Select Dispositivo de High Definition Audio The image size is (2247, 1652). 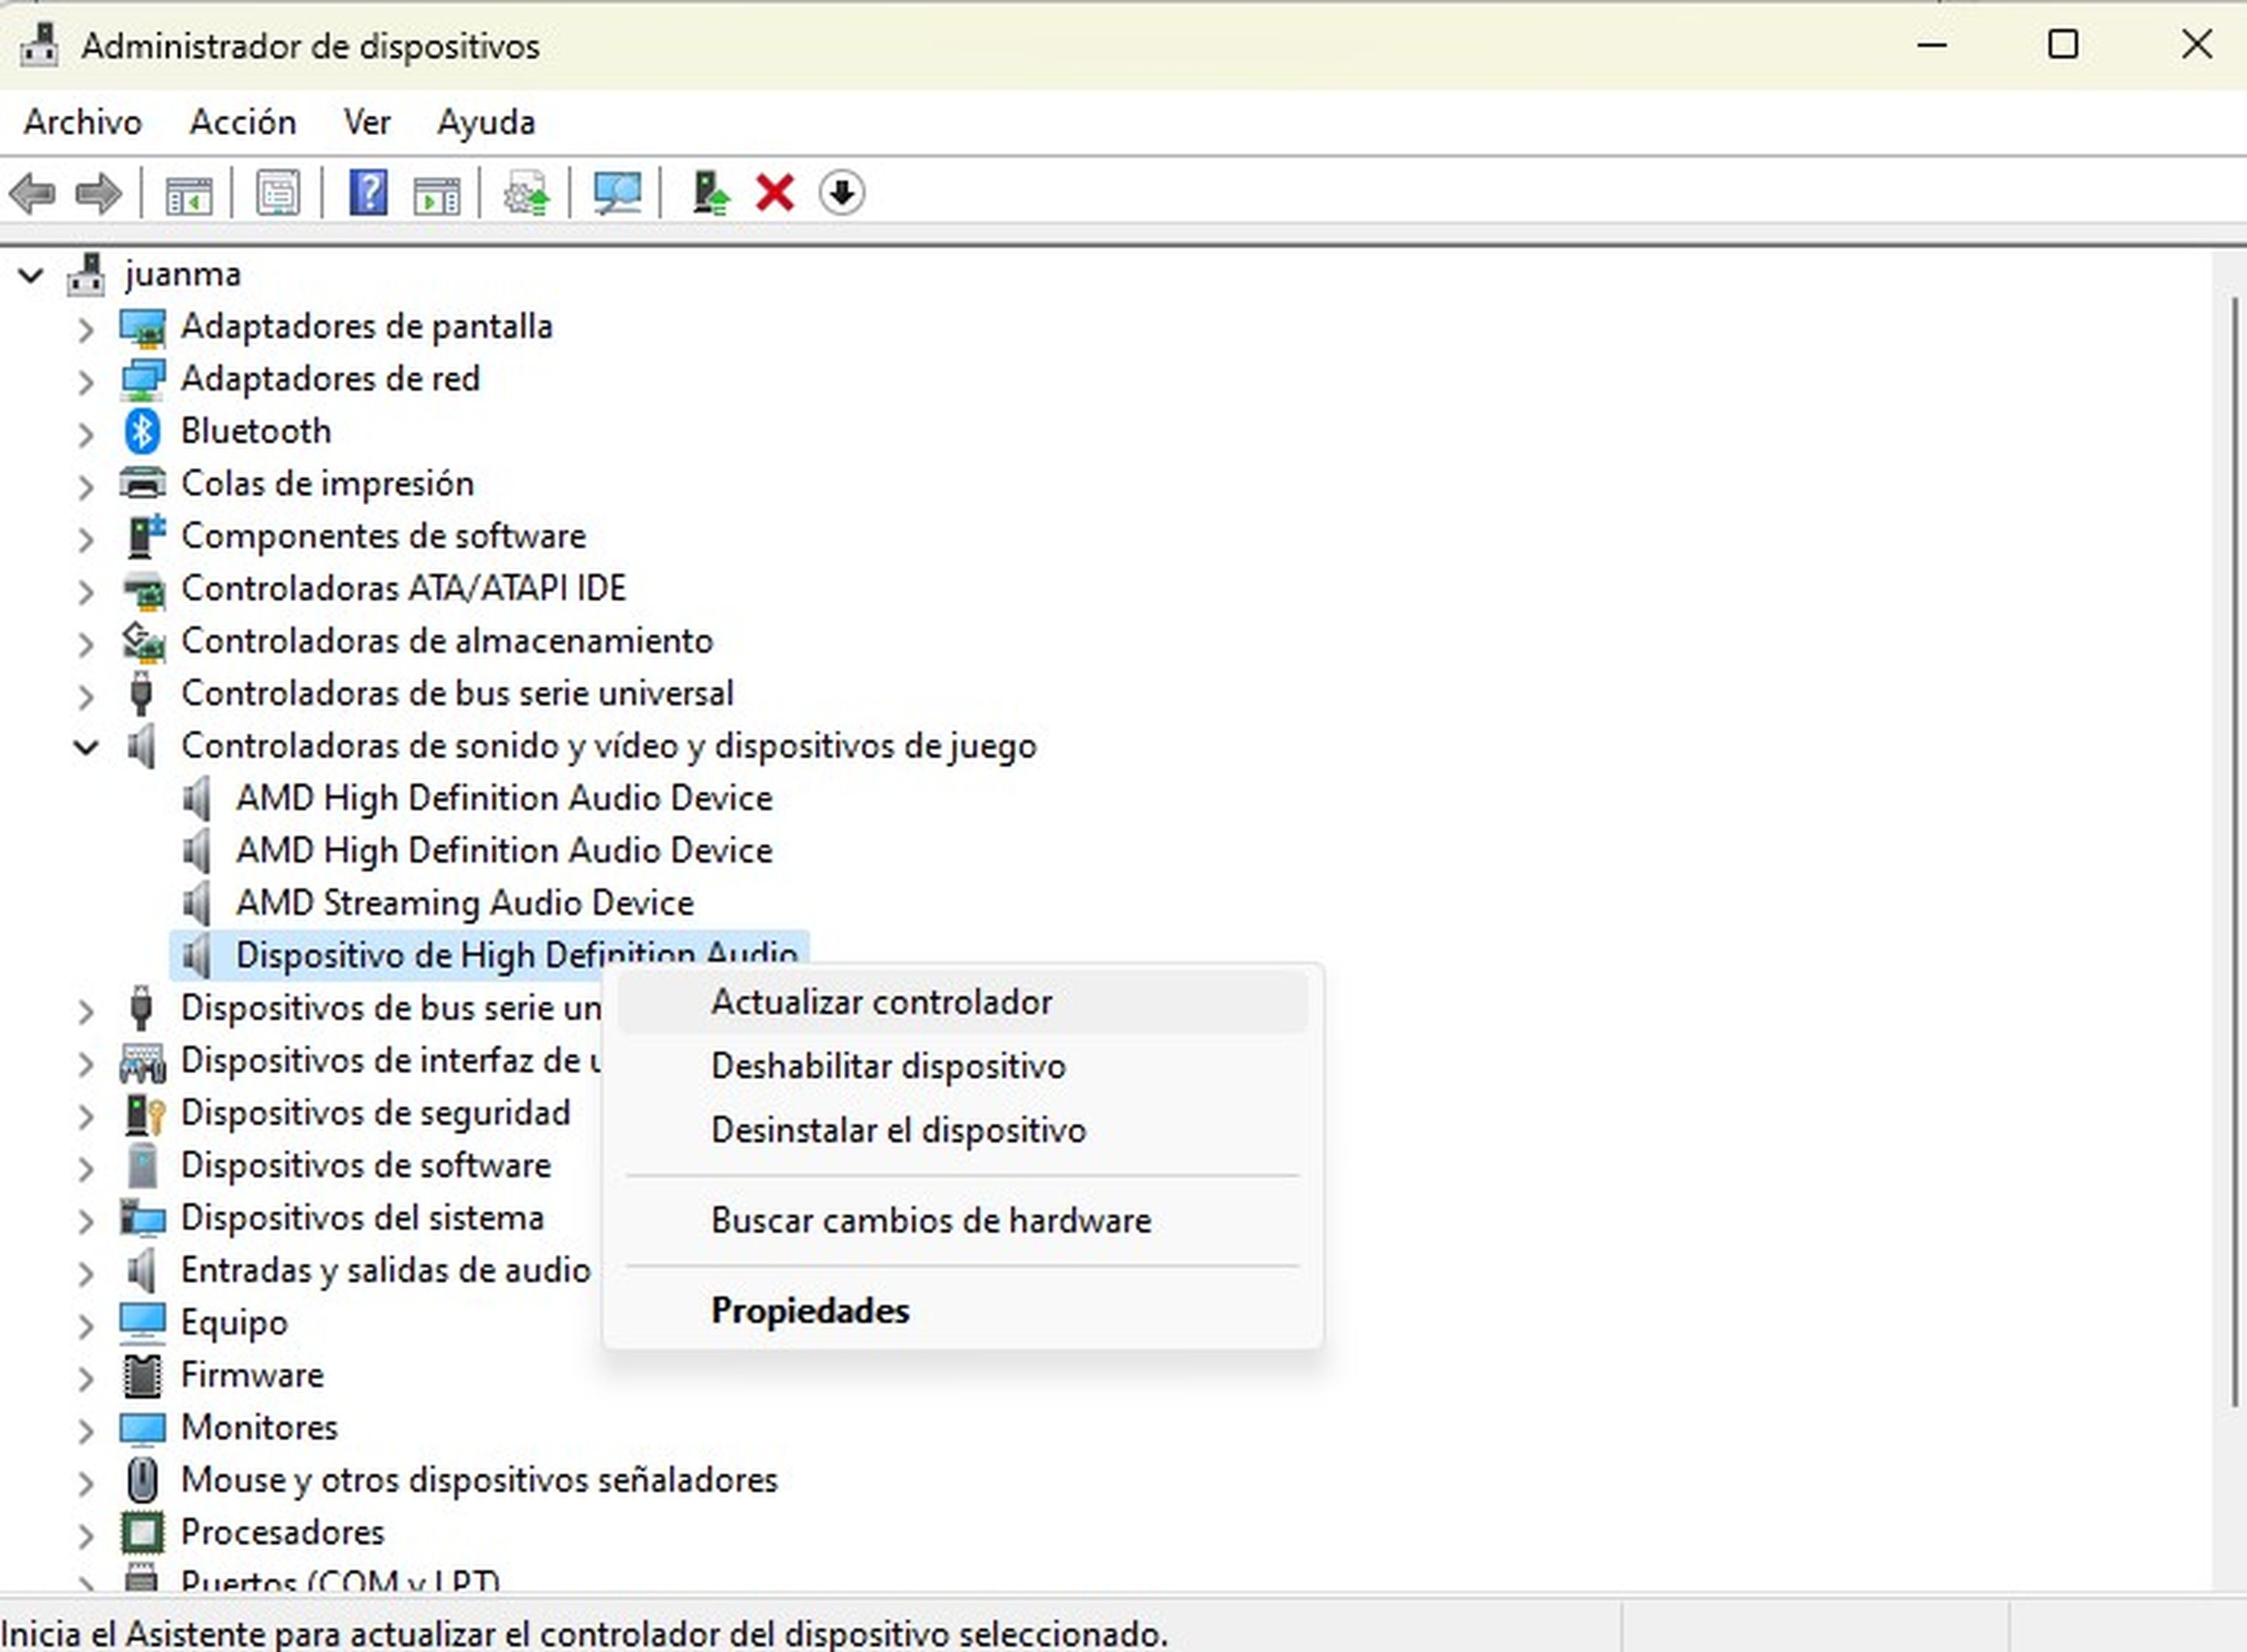pos(515,954)
